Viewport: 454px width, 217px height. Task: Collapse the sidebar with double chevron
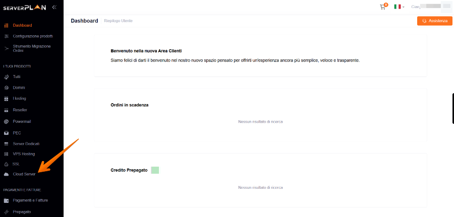coord(54,7)
